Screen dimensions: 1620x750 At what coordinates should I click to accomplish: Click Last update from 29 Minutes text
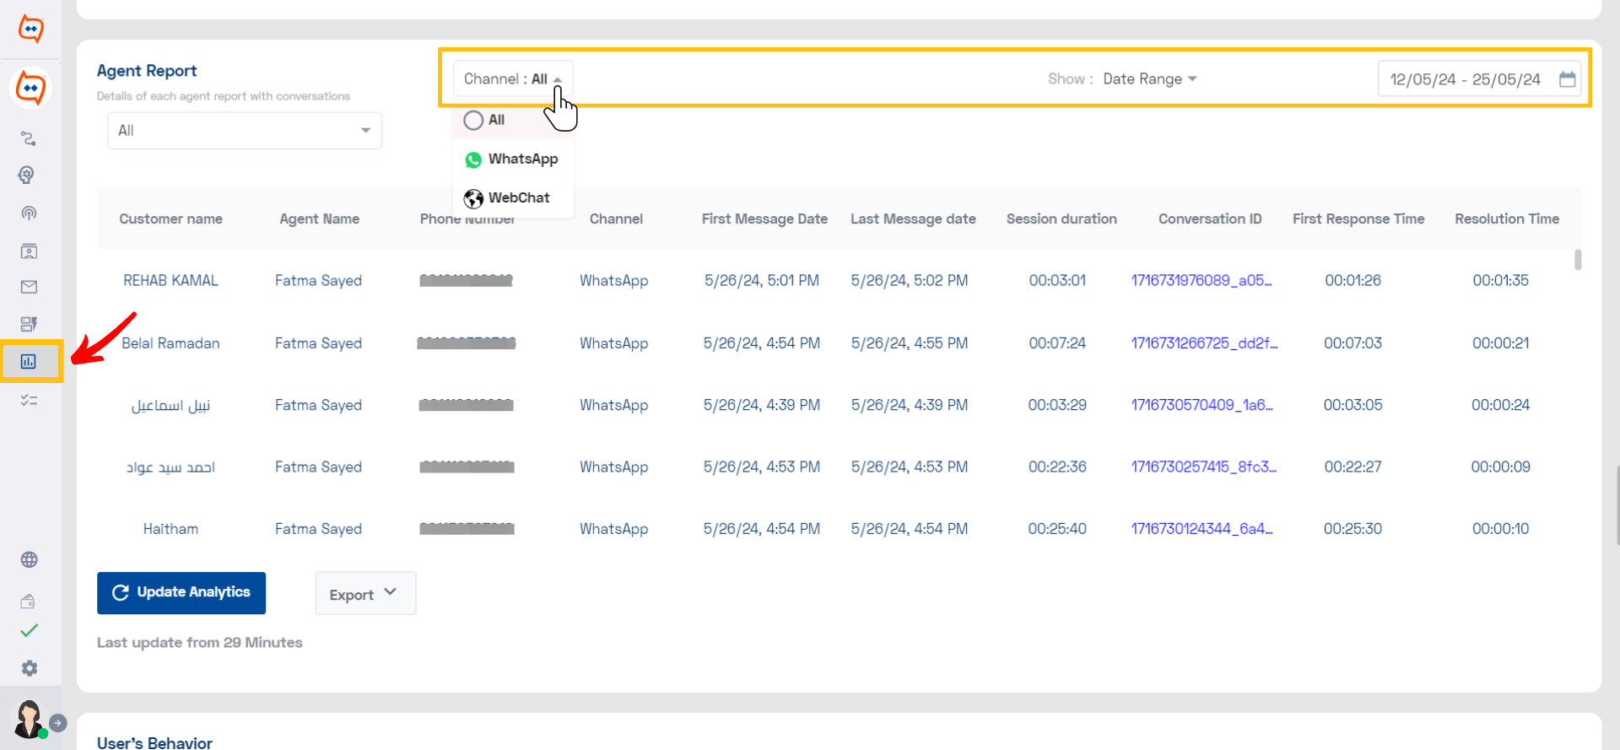[x=199, y=642]
